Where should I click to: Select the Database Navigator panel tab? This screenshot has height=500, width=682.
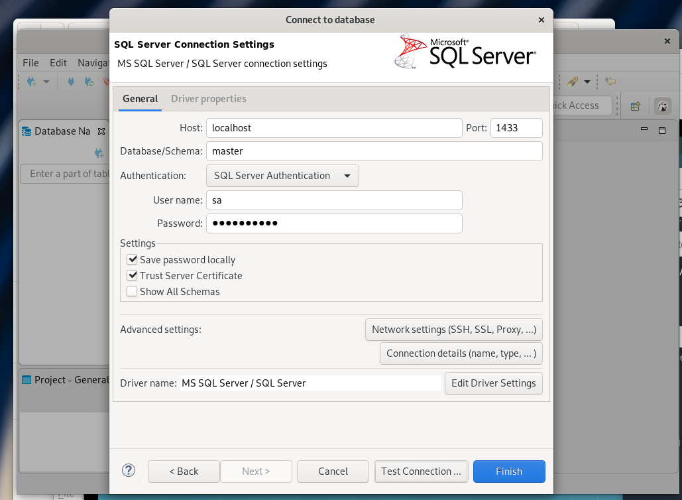coord(62,131)
